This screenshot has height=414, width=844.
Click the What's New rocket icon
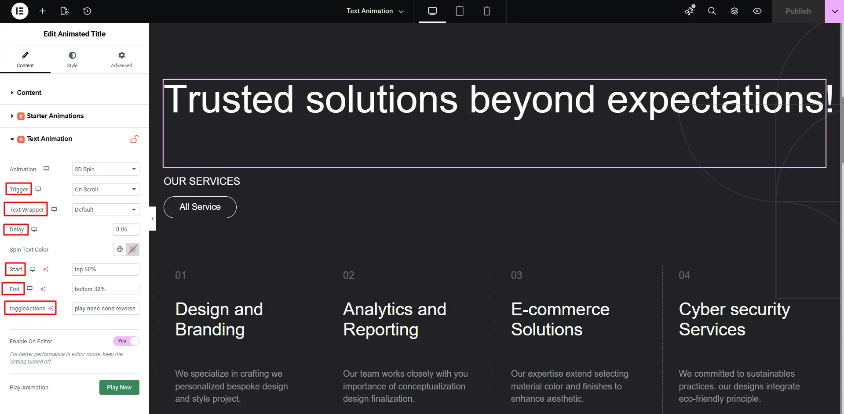click(x=689, y=11)
